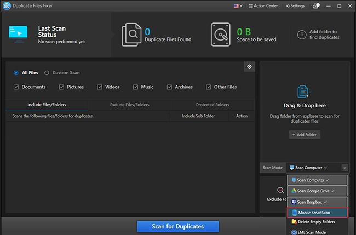Click the "Drag & Drop here" heading
This screenshot has width=356, height=235.
[x=305, y=106]
